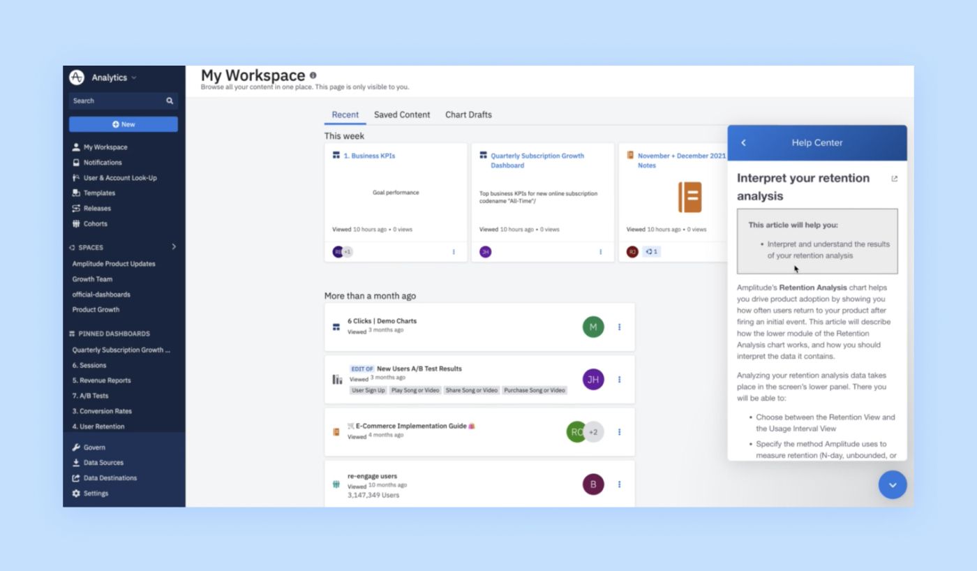Open the re-engage users cohort row
Image resolution: width=977 pixels, height=571 pixels.
pyautogui.click(x=479, y=484)
